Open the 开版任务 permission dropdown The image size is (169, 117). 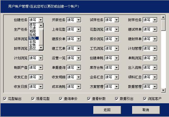coord(79,20)
